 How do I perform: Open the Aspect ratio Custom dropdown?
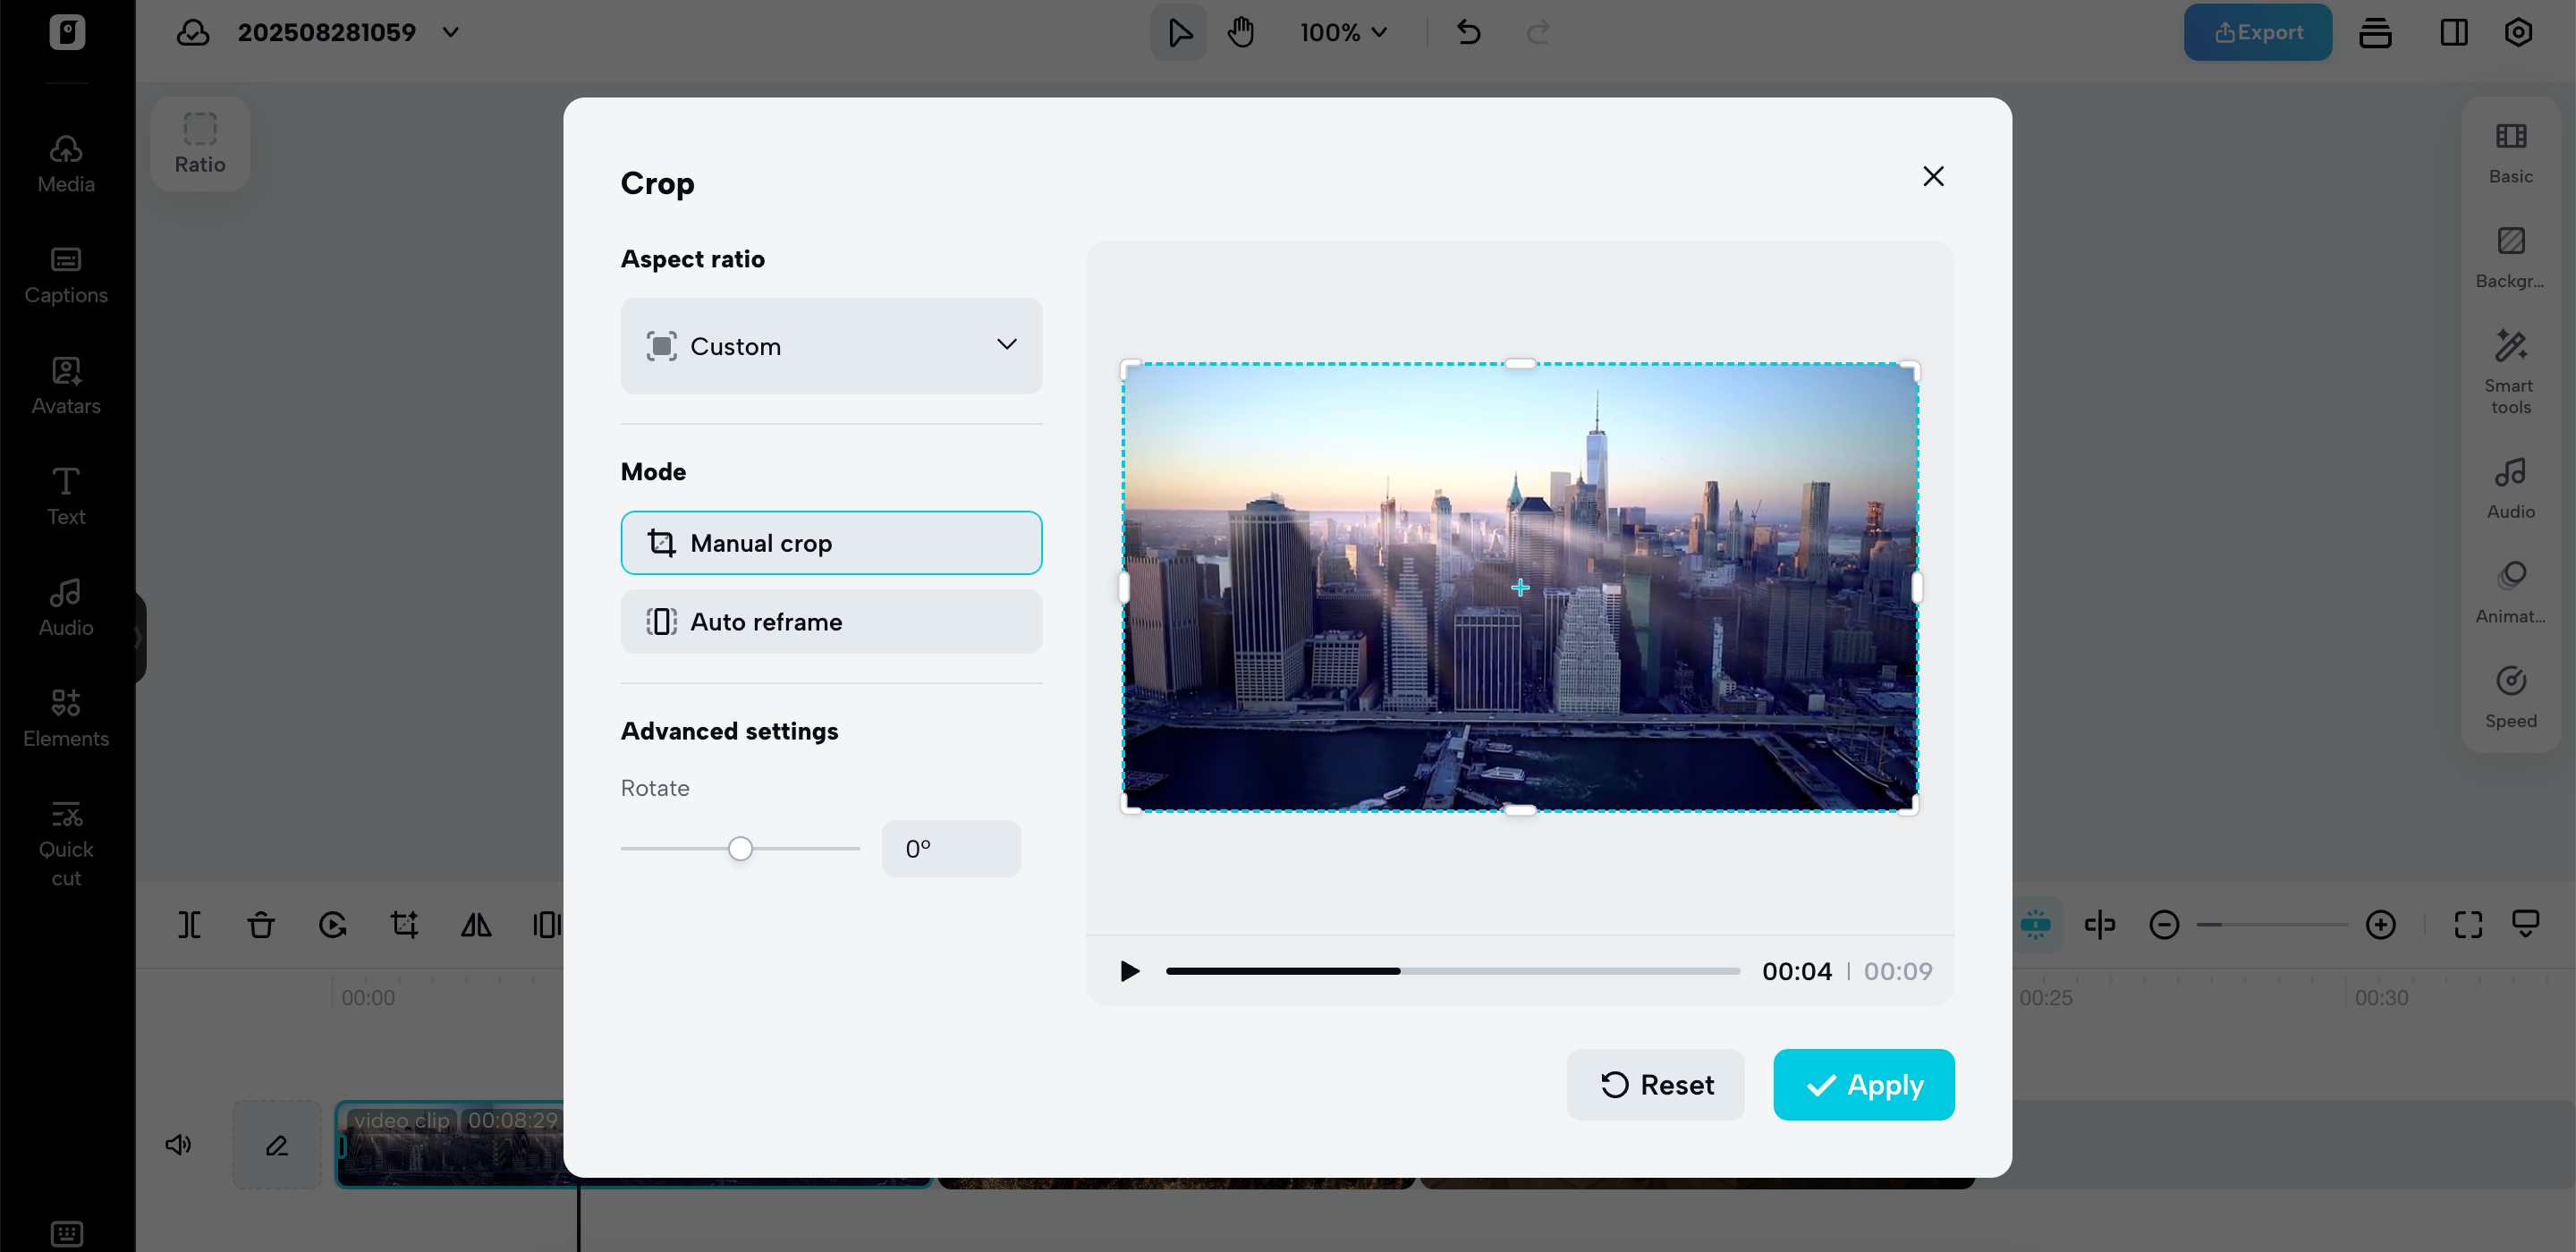pyautogui.click(x=830, y=346)
